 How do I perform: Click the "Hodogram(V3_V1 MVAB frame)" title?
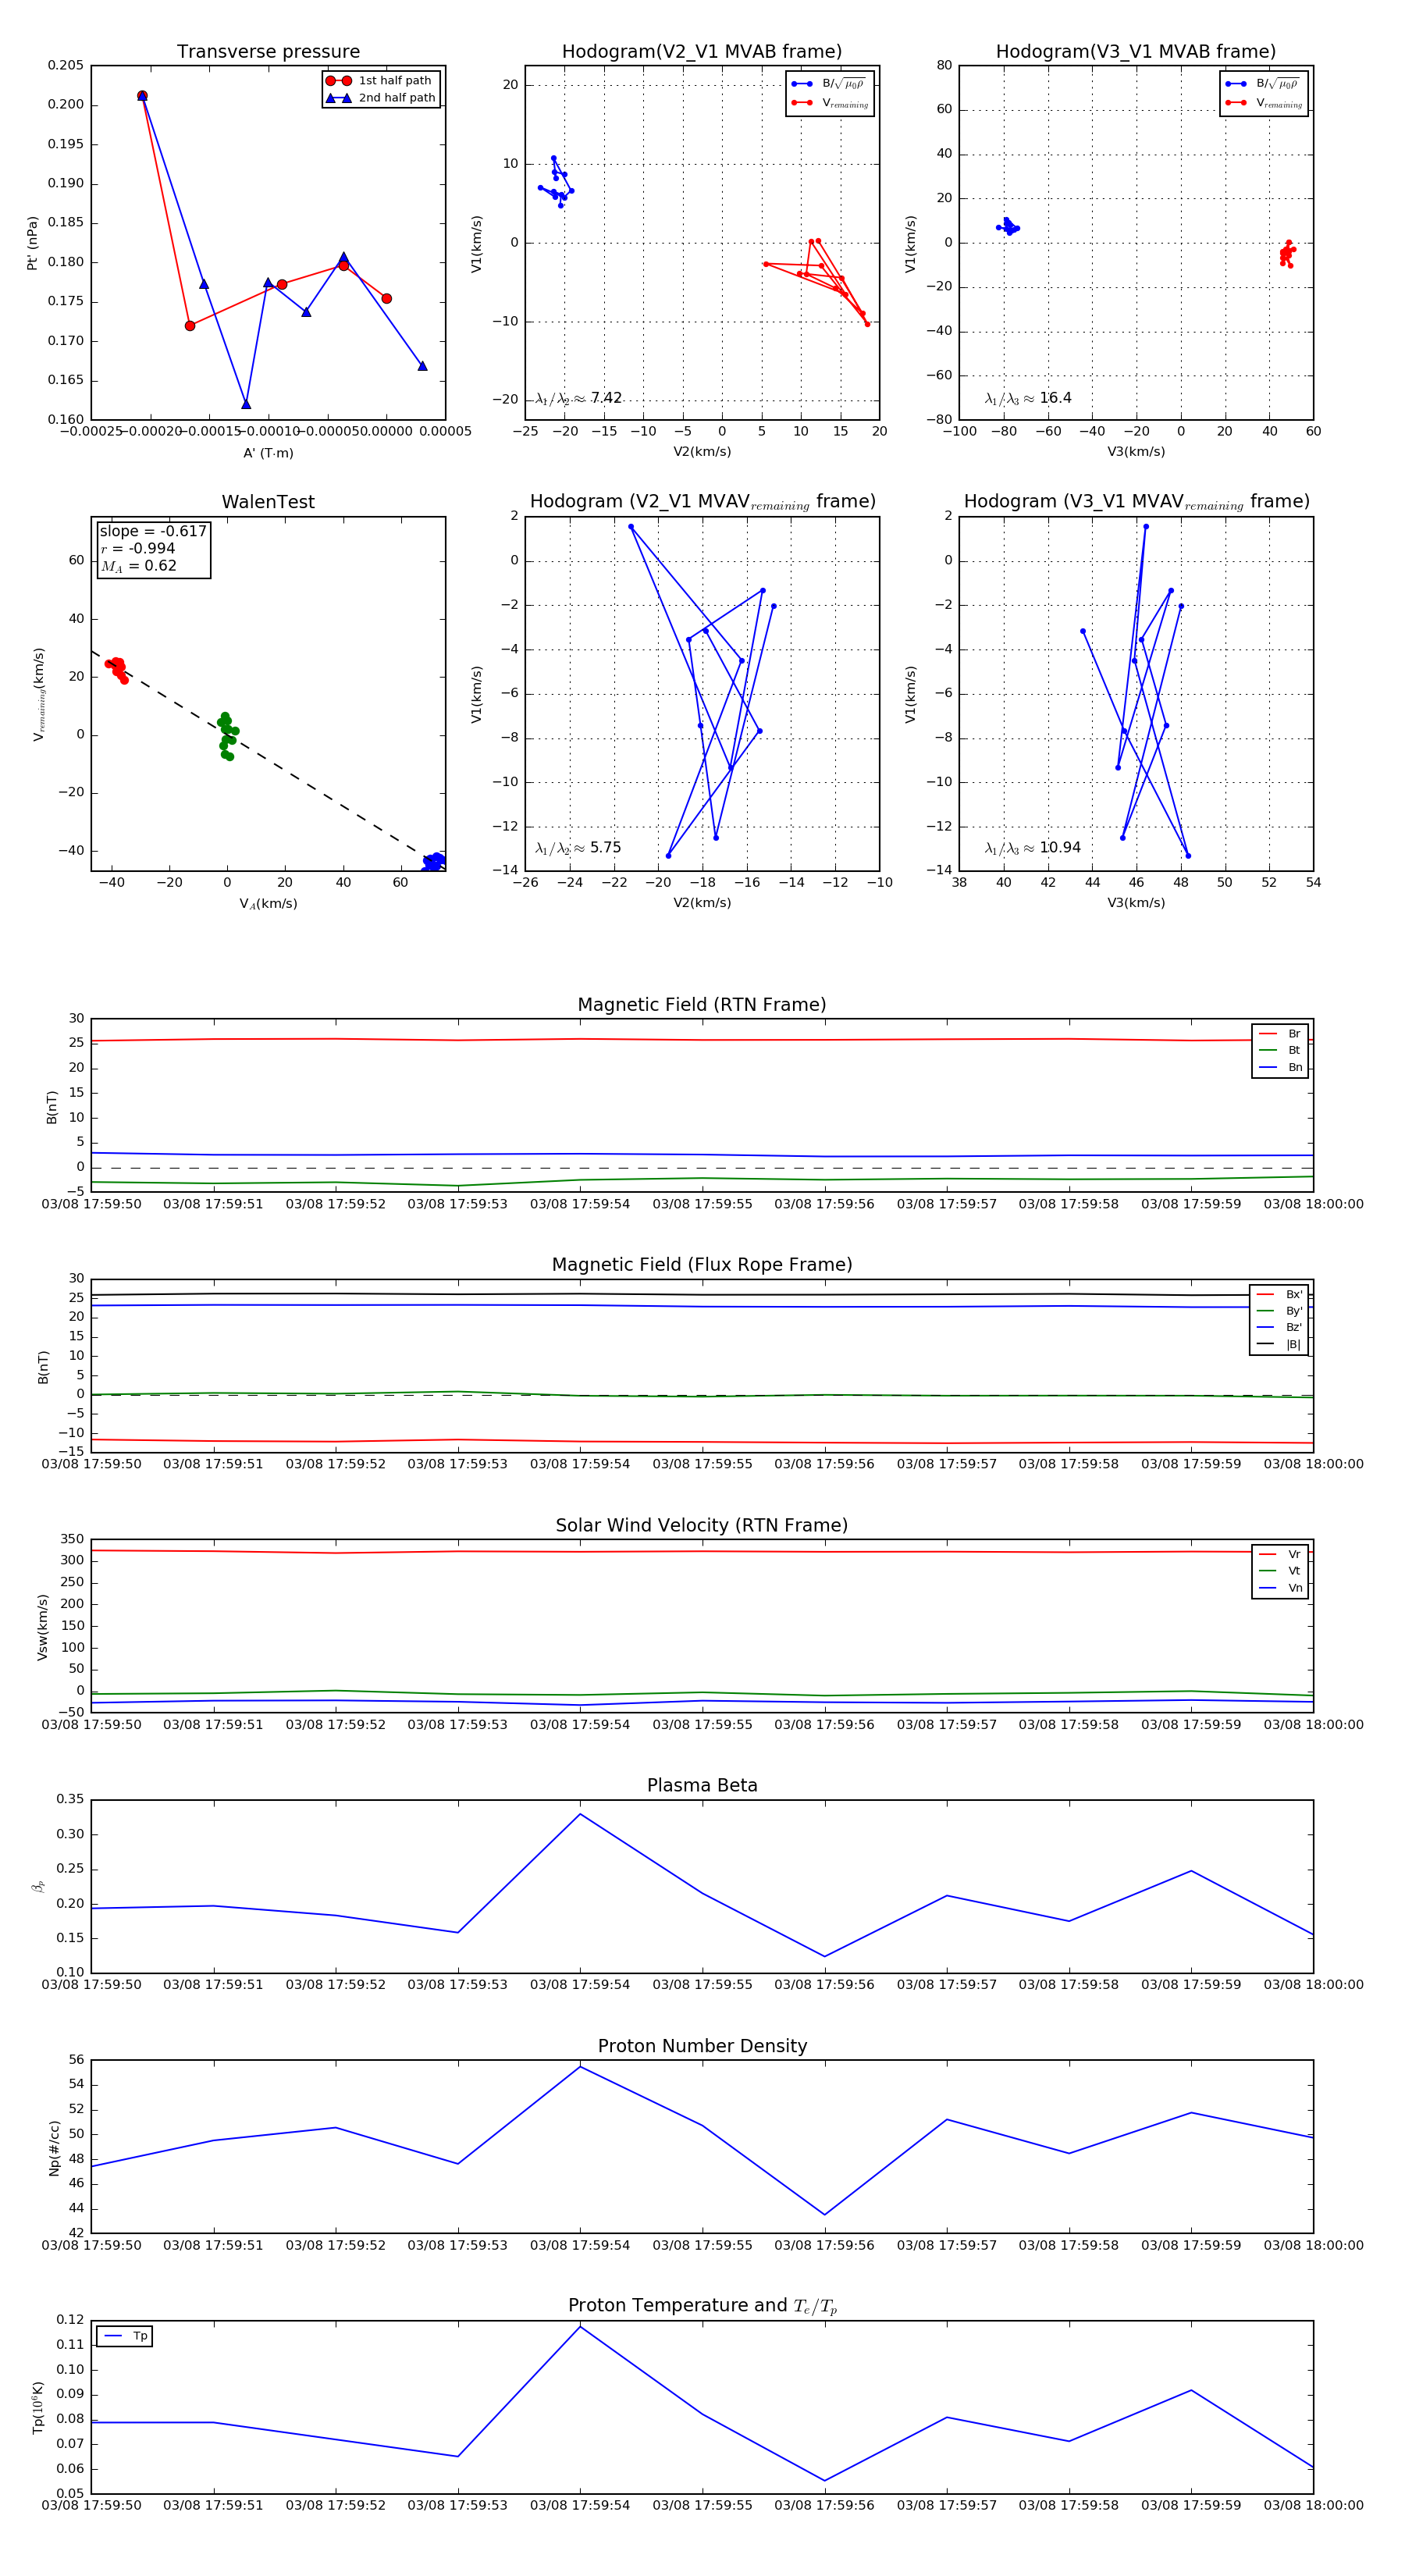[x=1136, y=52]
